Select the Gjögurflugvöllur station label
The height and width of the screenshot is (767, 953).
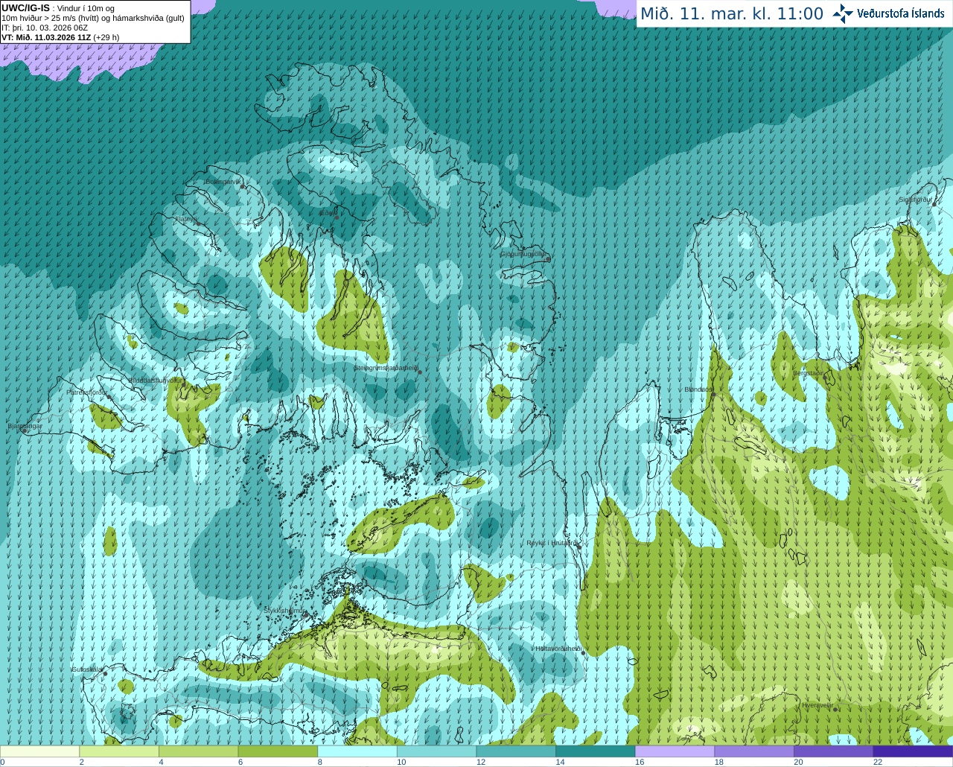524,254
